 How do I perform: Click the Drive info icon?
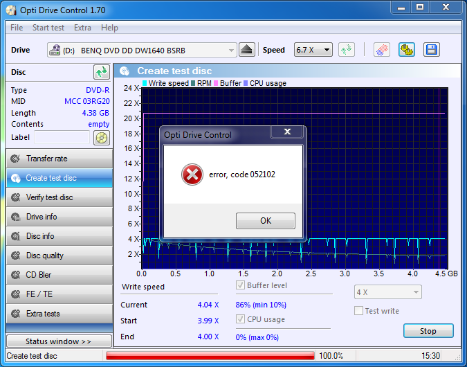[15, 217]
